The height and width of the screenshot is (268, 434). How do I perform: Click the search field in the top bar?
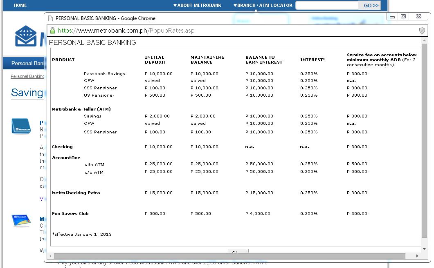tap(327, 5)
